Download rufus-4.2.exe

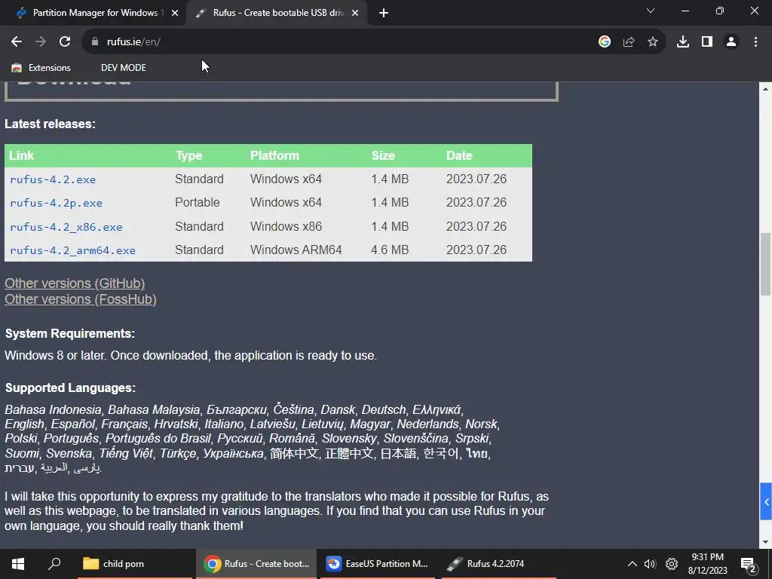click(x=53, y=179)
